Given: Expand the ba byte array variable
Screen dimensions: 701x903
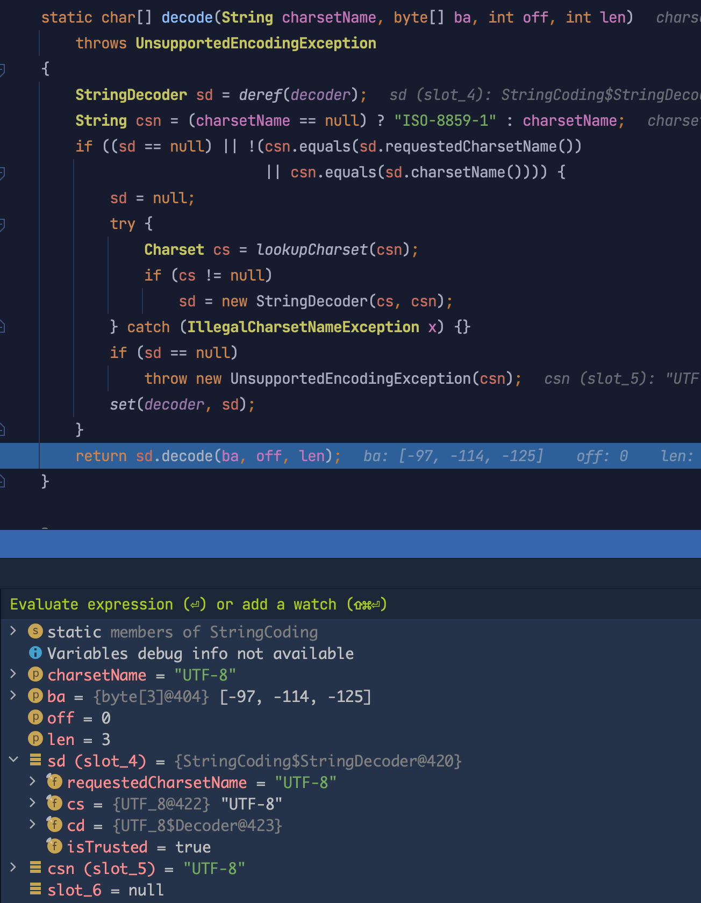Looking at the screenshot, I should click(13, 696).
